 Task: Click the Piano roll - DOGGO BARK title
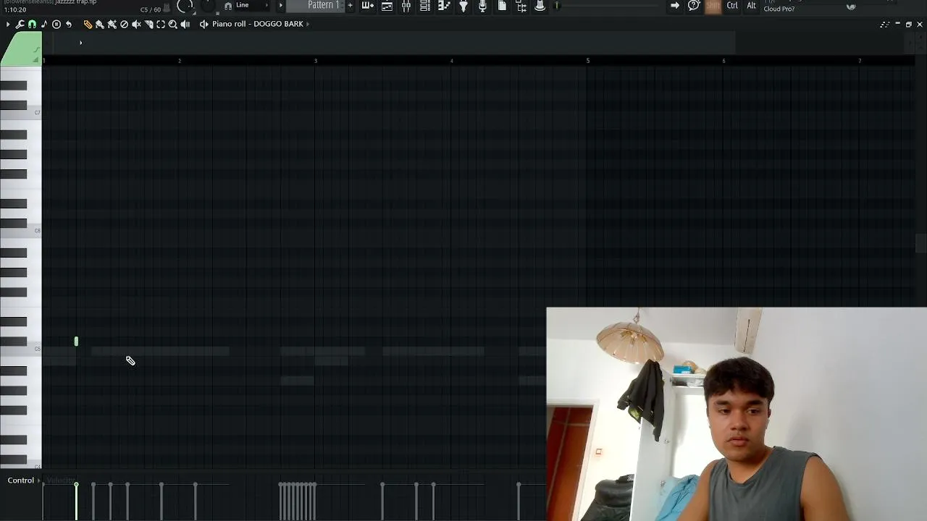click(x=258, y=24)
